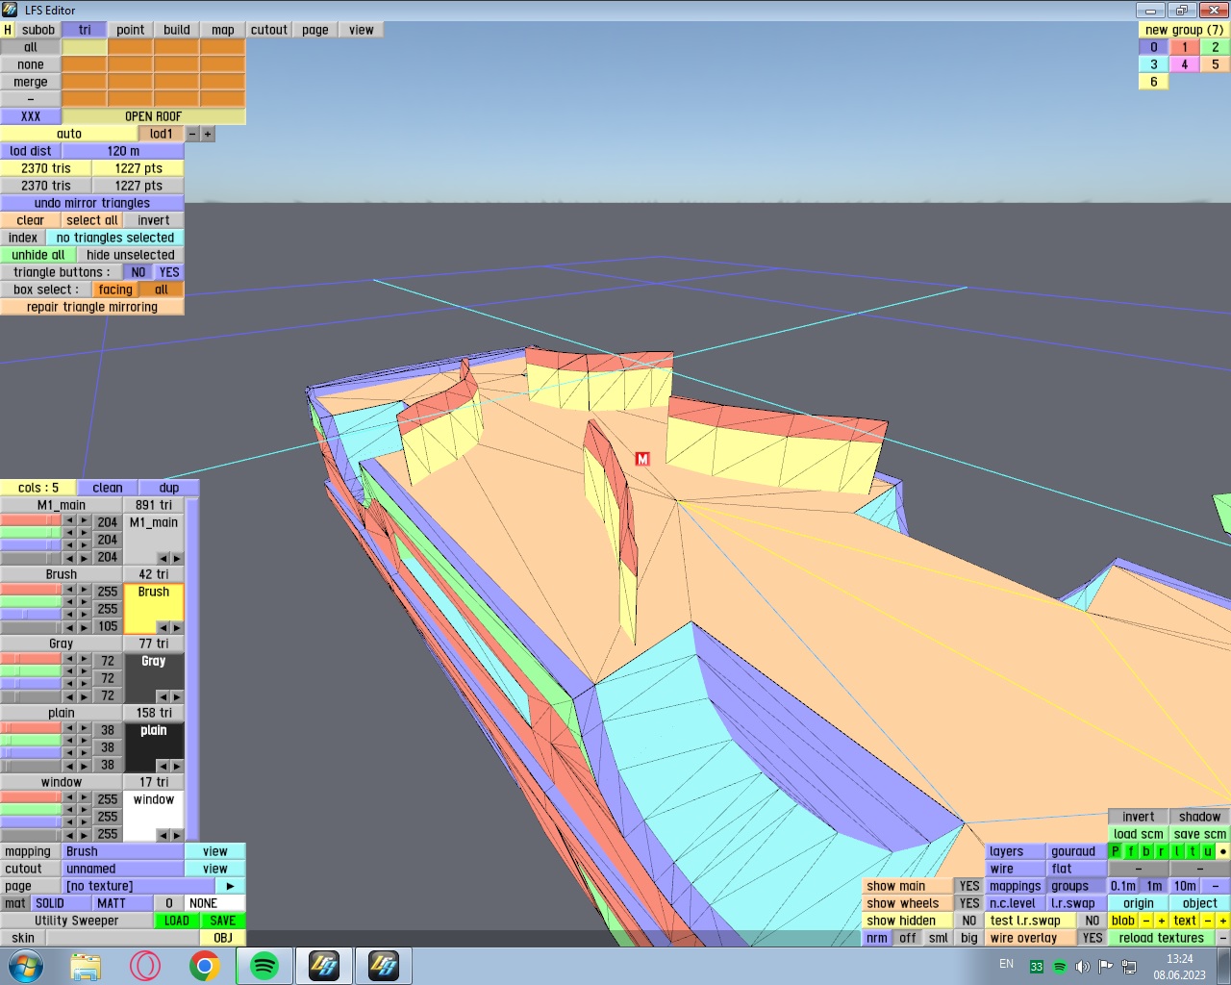
Task: Increase text size with its plus
Action: coord(1223,921)
